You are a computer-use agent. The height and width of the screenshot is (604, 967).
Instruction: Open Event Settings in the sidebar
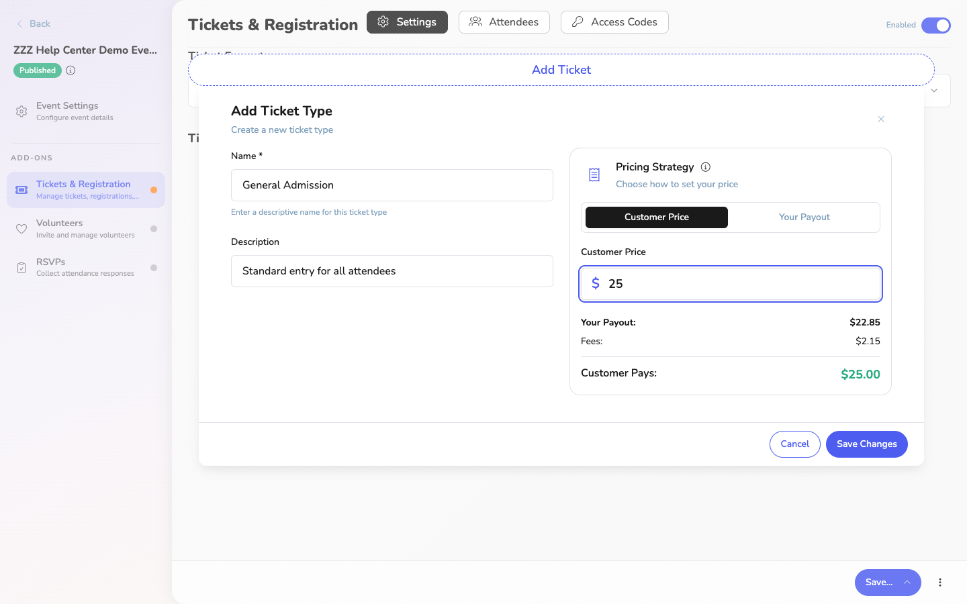pyautogui.click(x=86, y=111)
